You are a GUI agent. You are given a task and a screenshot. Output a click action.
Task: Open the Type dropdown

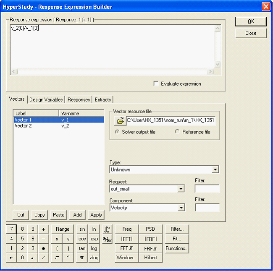tap(215, 170)
